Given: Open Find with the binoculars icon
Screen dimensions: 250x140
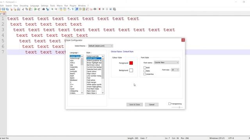Looking at the screenshot, I should (x=43, y=9).
